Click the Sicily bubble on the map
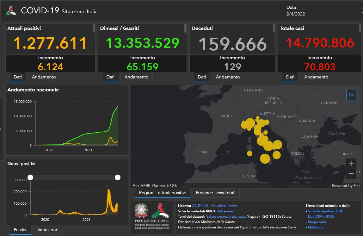Screen dimensions: 363x236 point(265,158)
